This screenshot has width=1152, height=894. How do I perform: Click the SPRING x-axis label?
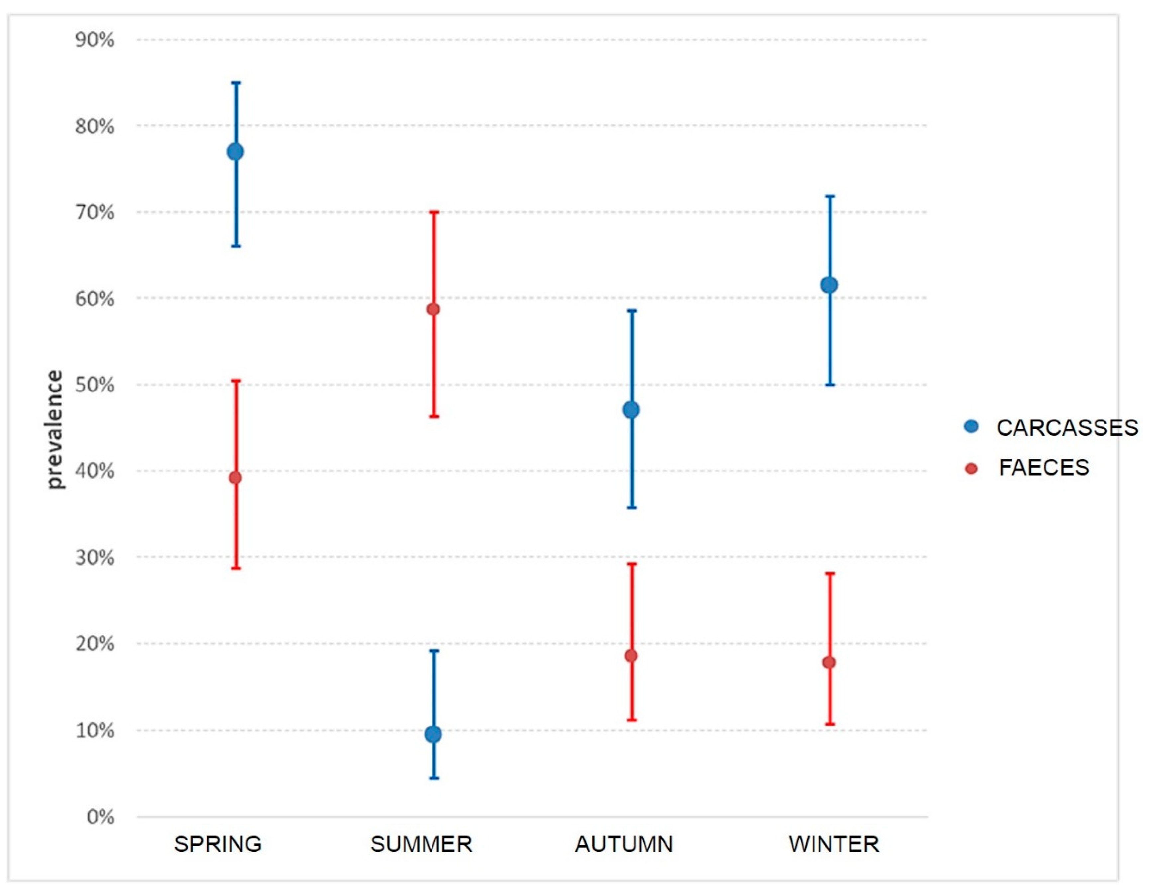[x=218, y=844]
